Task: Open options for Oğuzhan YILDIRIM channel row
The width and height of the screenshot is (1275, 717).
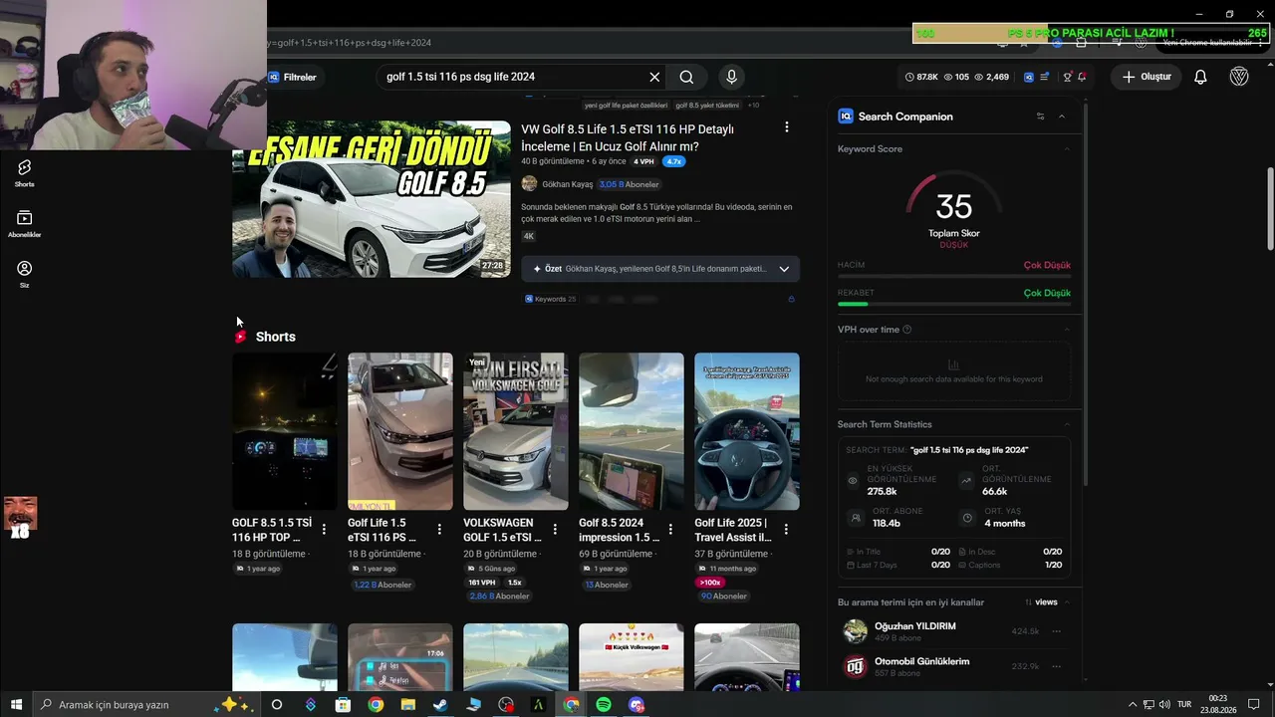Action: point(1057,631)
